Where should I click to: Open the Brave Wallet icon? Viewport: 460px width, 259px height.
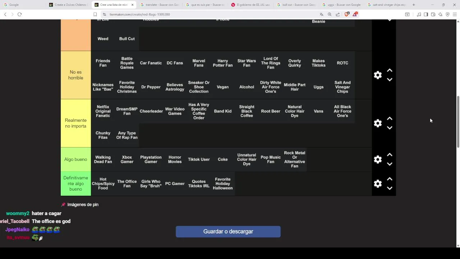click(433, 14)
